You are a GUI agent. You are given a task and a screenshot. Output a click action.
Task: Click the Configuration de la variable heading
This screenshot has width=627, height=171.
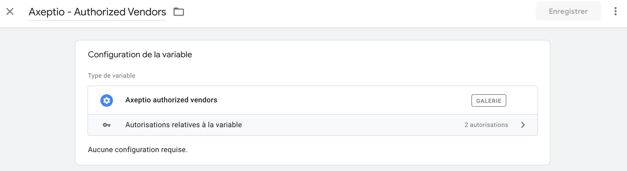[140, 55]
